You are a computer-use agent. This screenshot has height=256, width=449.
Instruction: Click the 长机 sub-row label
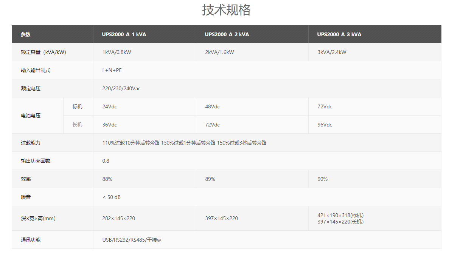77,125
